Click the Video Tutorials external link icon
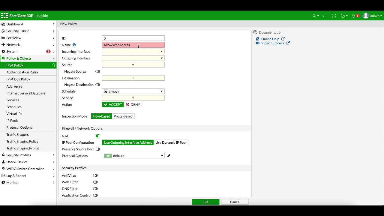 click(x=288, y=43)
